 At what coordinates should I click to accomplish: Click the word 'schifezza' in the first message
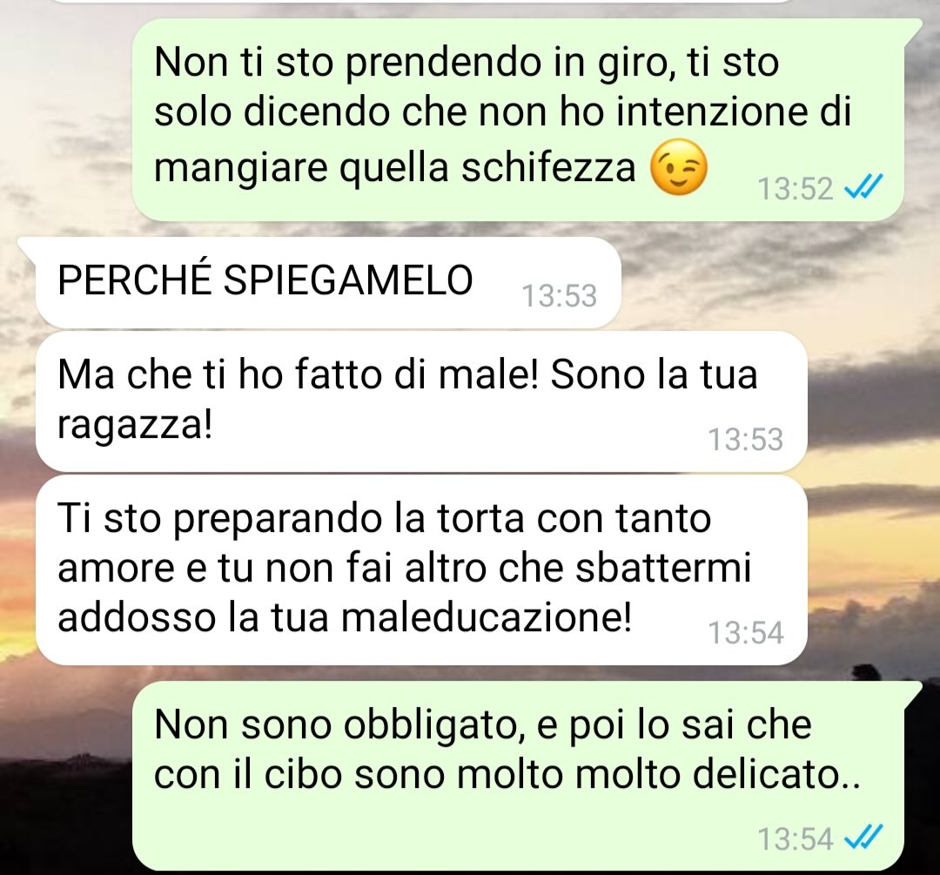pyautogui.click(x=548, y=166)
